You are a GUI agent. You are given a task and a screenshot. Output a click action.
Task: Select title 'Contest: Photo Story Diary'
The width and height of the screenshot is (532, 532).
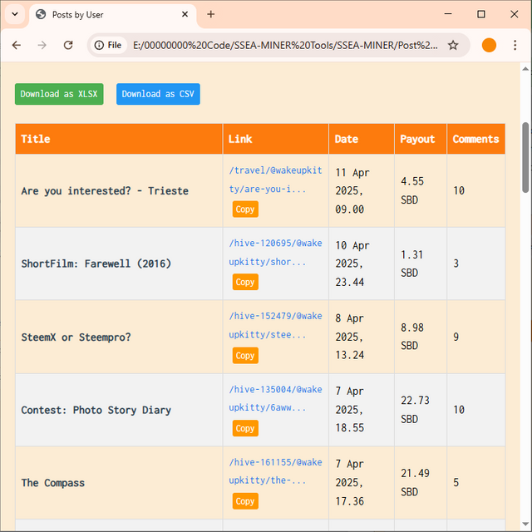(x=96, y=410)
